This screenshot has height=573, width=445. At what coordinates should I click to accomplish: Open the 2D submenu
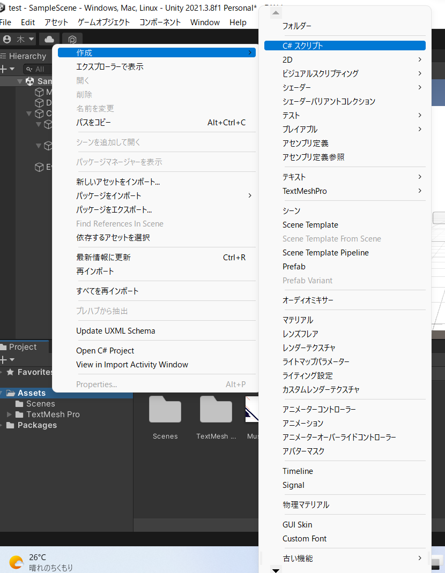(345, 59)
